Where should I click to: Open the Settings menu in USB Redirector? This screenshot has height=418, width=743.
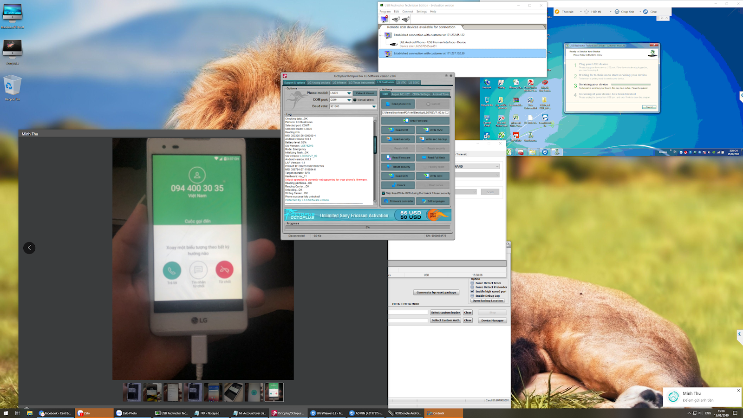pyautogui.click(x=422, y=12)
